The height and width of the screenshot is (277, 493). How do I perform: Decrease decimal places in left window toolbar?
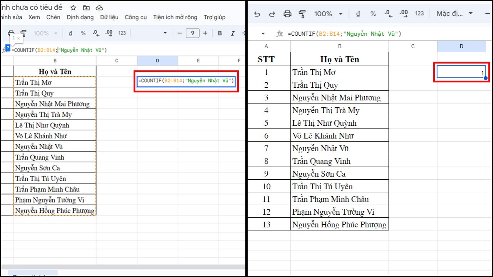pos(96,33)
